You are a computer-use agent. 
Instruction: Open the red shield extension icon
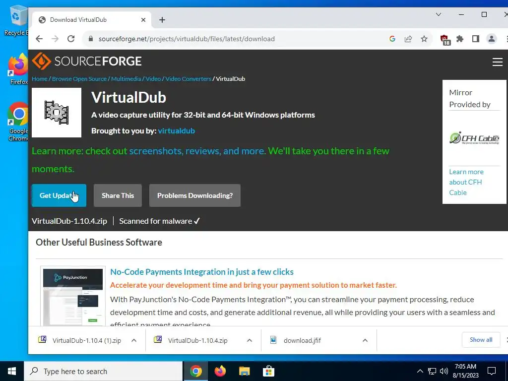coord(445,40)
